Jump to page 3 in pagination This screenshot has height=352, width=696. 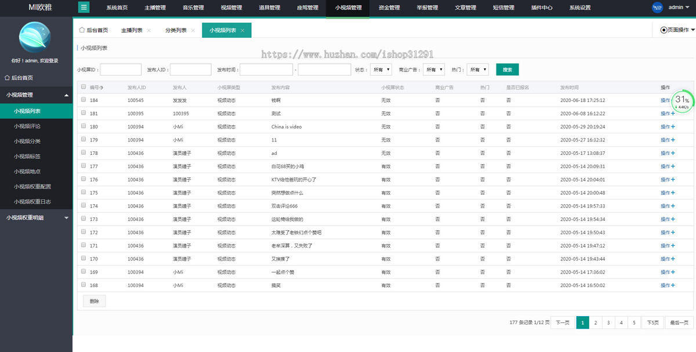pyautogui.click(x=608, y=322)
